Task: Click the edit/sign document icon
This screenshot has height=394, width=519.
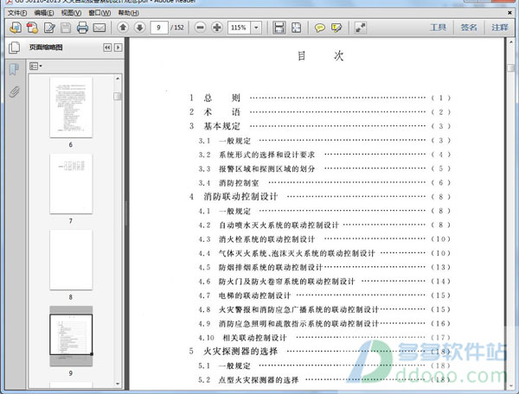Action: pos(49,28)
